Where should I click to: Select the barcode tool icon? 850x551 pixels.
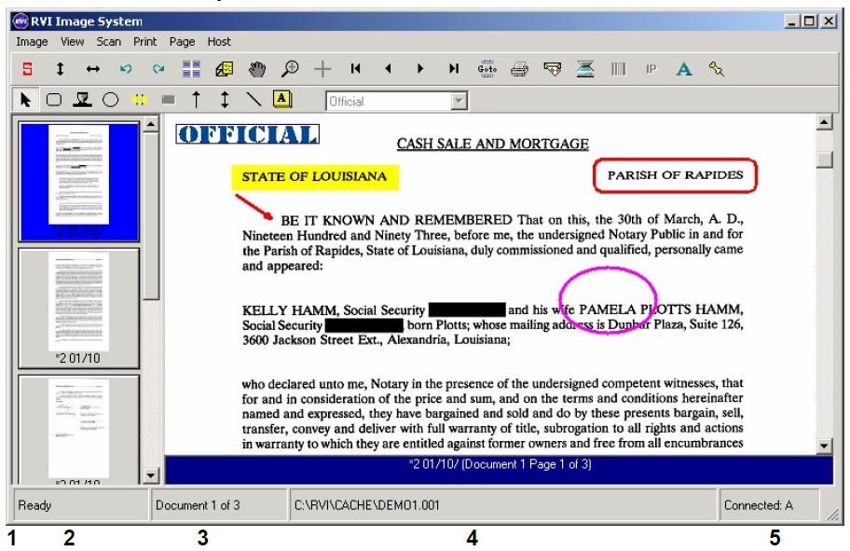point(617,68)
